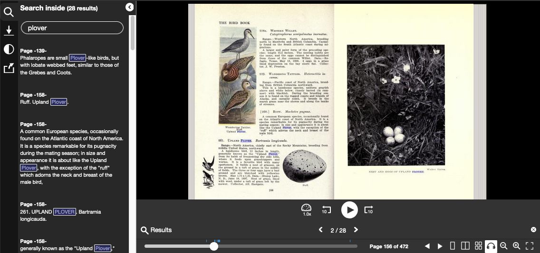Click 'Page 156 of 472' indicator
The height and width of the screenshot is (253, 540).
(x=389, y=246)
